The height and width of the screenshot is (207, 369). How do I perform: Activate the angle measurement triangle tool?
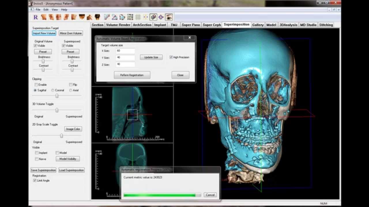click(115, 17)
